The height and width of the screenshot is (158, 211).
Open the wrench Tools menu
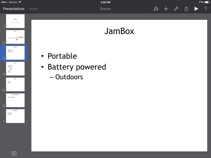click(x=176, y=9)
